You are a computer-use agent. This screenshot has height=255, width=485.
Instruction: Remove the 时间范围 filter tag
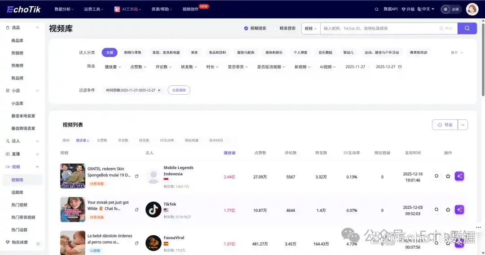click(x=159, y=90)
